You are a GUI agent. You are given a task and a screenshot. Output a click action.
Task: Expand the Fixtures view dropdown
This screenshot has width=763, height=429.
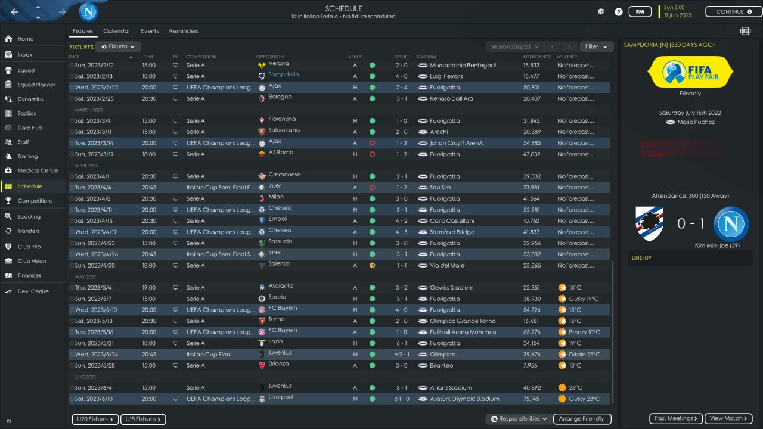[x=118, y=46]
